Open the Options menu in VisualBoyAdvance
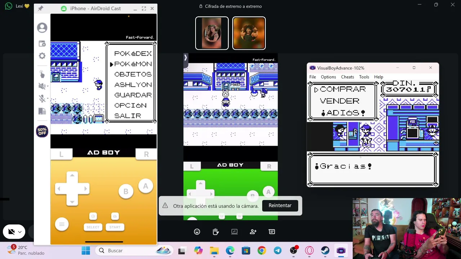The image size is (461, 259). click(328, 77)
